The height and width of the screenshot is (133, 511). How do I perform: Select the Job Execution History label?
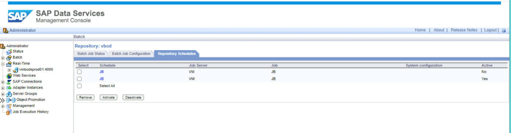pyautogui.click(x=30, y=112)
